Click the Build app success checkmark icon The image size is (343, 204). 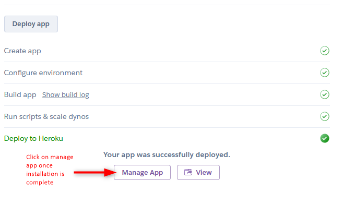pos(325,94)
